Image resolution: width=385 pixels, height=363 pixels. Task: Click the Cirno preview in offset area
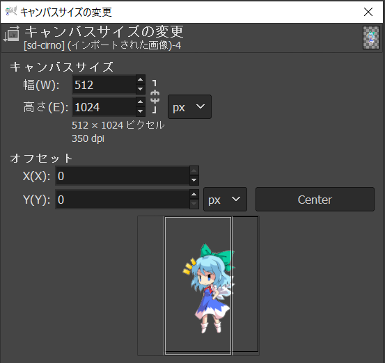click(209, 288)
